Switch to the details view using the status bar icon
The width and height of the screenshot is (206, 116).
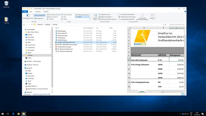tap(183, 94)
